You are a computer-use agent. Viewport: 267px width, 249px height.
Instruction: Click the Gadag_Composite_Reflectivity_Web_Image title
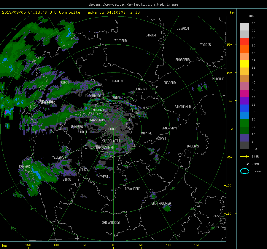click(x=133, y=4)
